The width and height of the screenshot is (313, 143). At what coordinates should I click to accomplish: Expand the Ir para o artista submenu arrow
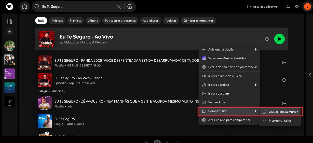coord(256,85)
